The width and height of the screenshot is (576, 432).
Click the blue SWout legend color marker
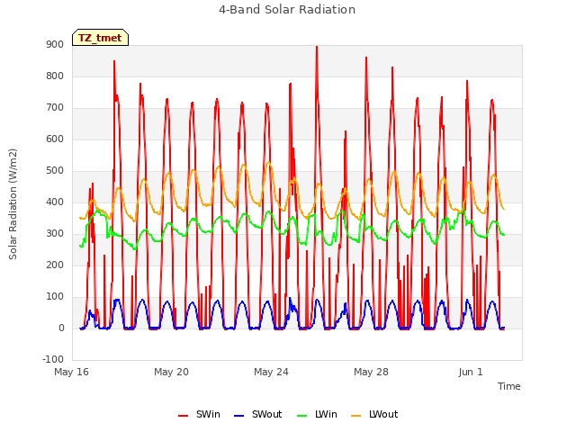pos(238,416)
